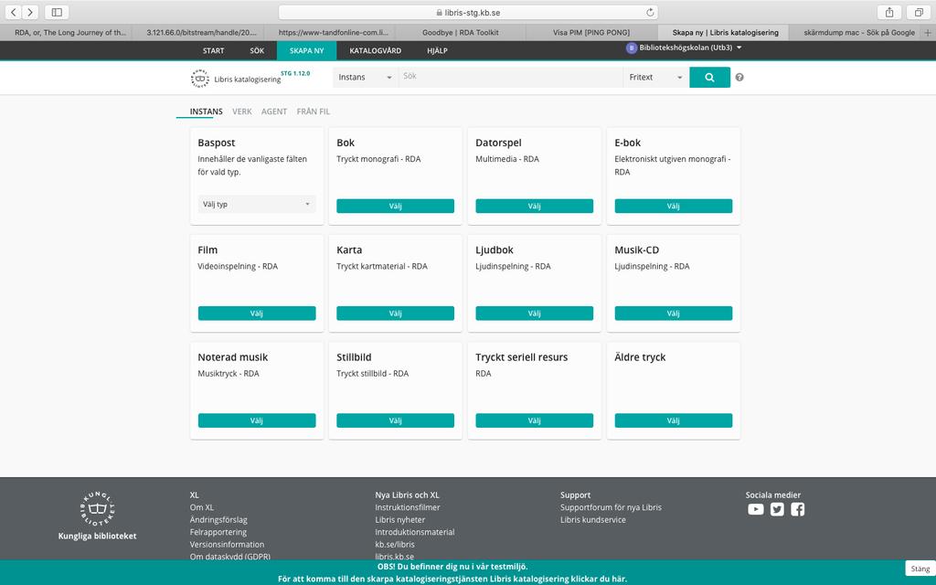936x585 pixels.
Task: Click Välj on the Äldre tryck card
Action: pyautogui.click(x=674, y=420)
